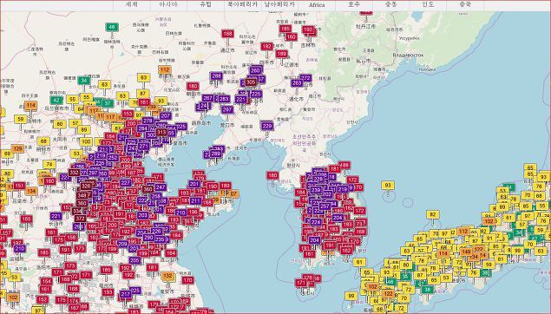This screenshot has width=551, height=314.
Task: Click the red 164 coastal marker
Action: click(171, 253)
